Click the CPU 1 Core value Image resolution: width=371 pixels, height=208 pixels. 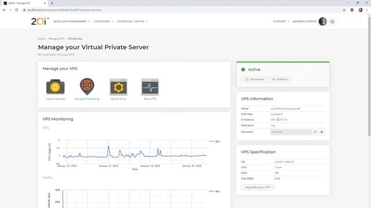tap(278, 168)
